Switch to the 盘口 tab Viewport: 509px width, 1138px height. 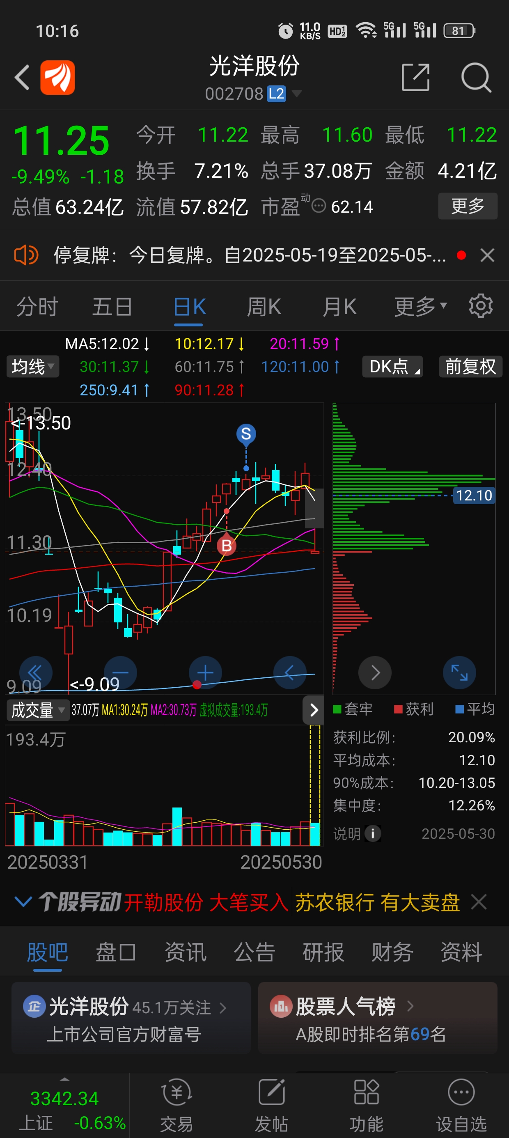click(116, 952)
